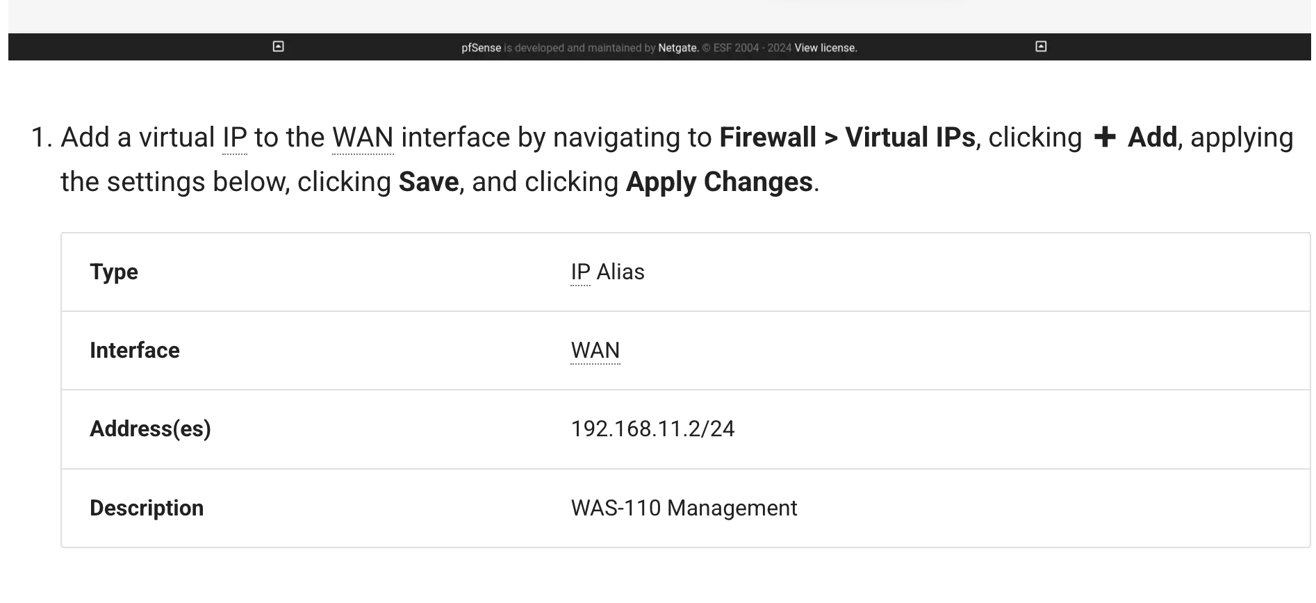
Task: Click the WAS-110 Management description value
Action: pyautogui.click(x=684, y=508)
